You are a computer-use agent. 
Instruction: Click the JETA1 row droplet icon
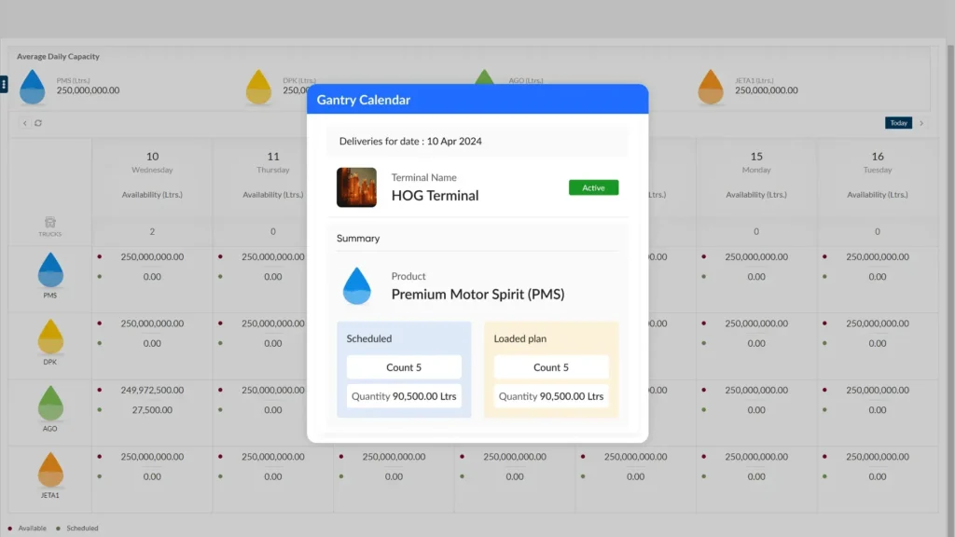point(50,470)
